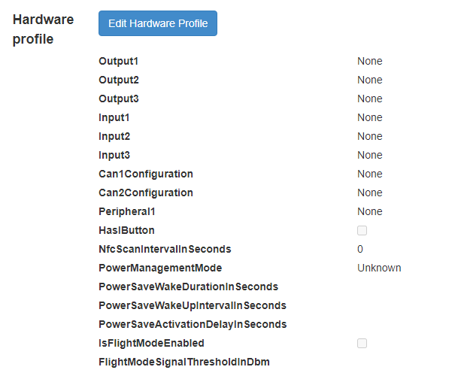
Task: Click the Edit Hardware Profile button
Action: (x=158, y=23)
